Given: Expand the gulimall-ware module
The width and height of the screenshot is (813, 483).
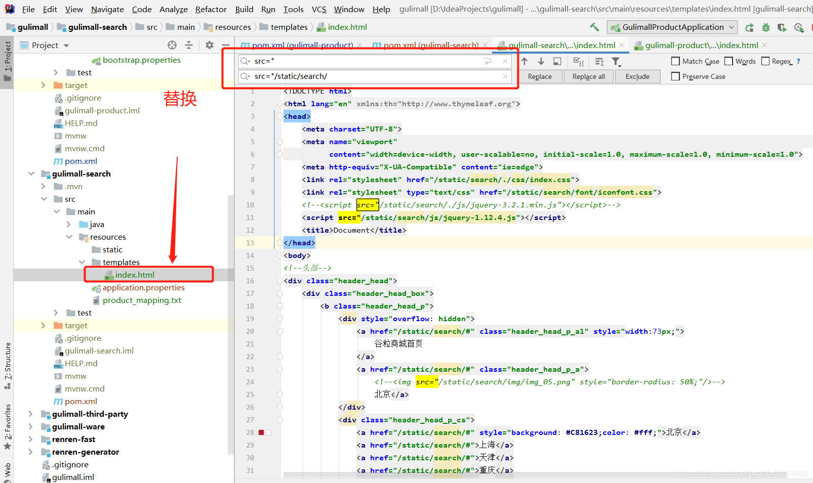Looking at the screenshot, I should (x=31, y=426).
